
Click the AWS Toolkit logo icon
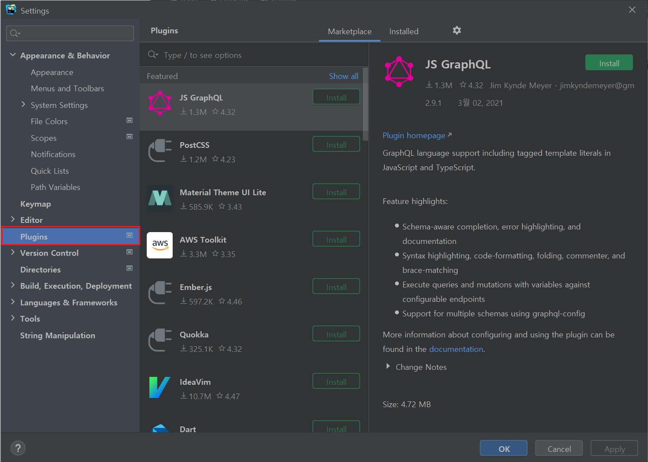click(x=160, y=245)
